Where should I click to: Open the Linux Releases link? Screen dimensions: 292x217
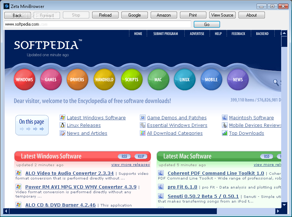(84, 125)
